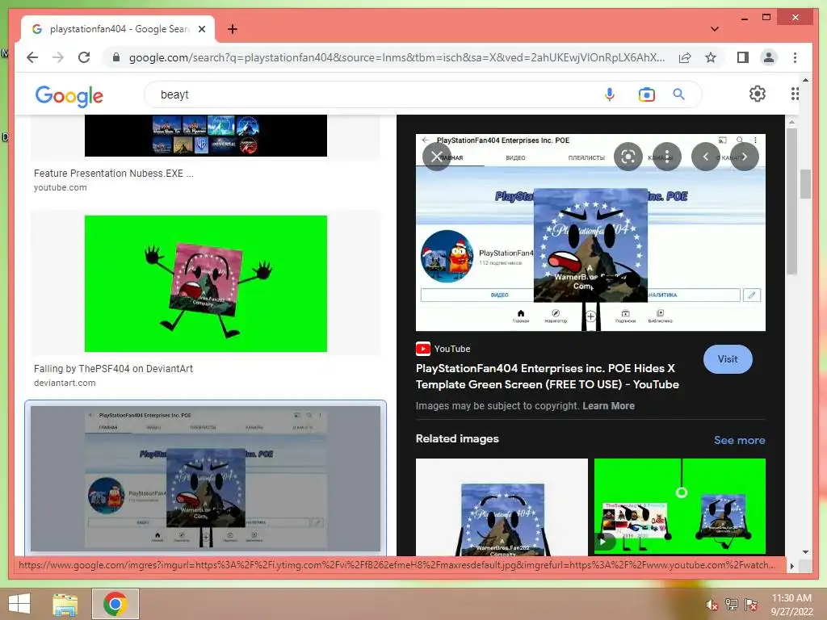The height and width of the screenshot is (620, 827).
Task: Click the Learn More copyright link
Action: point(608,406)
